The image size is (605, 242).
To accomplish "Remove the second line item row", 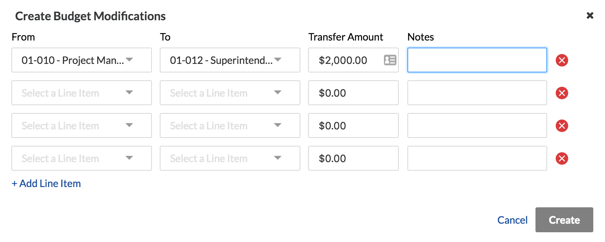I will point(562,93).
